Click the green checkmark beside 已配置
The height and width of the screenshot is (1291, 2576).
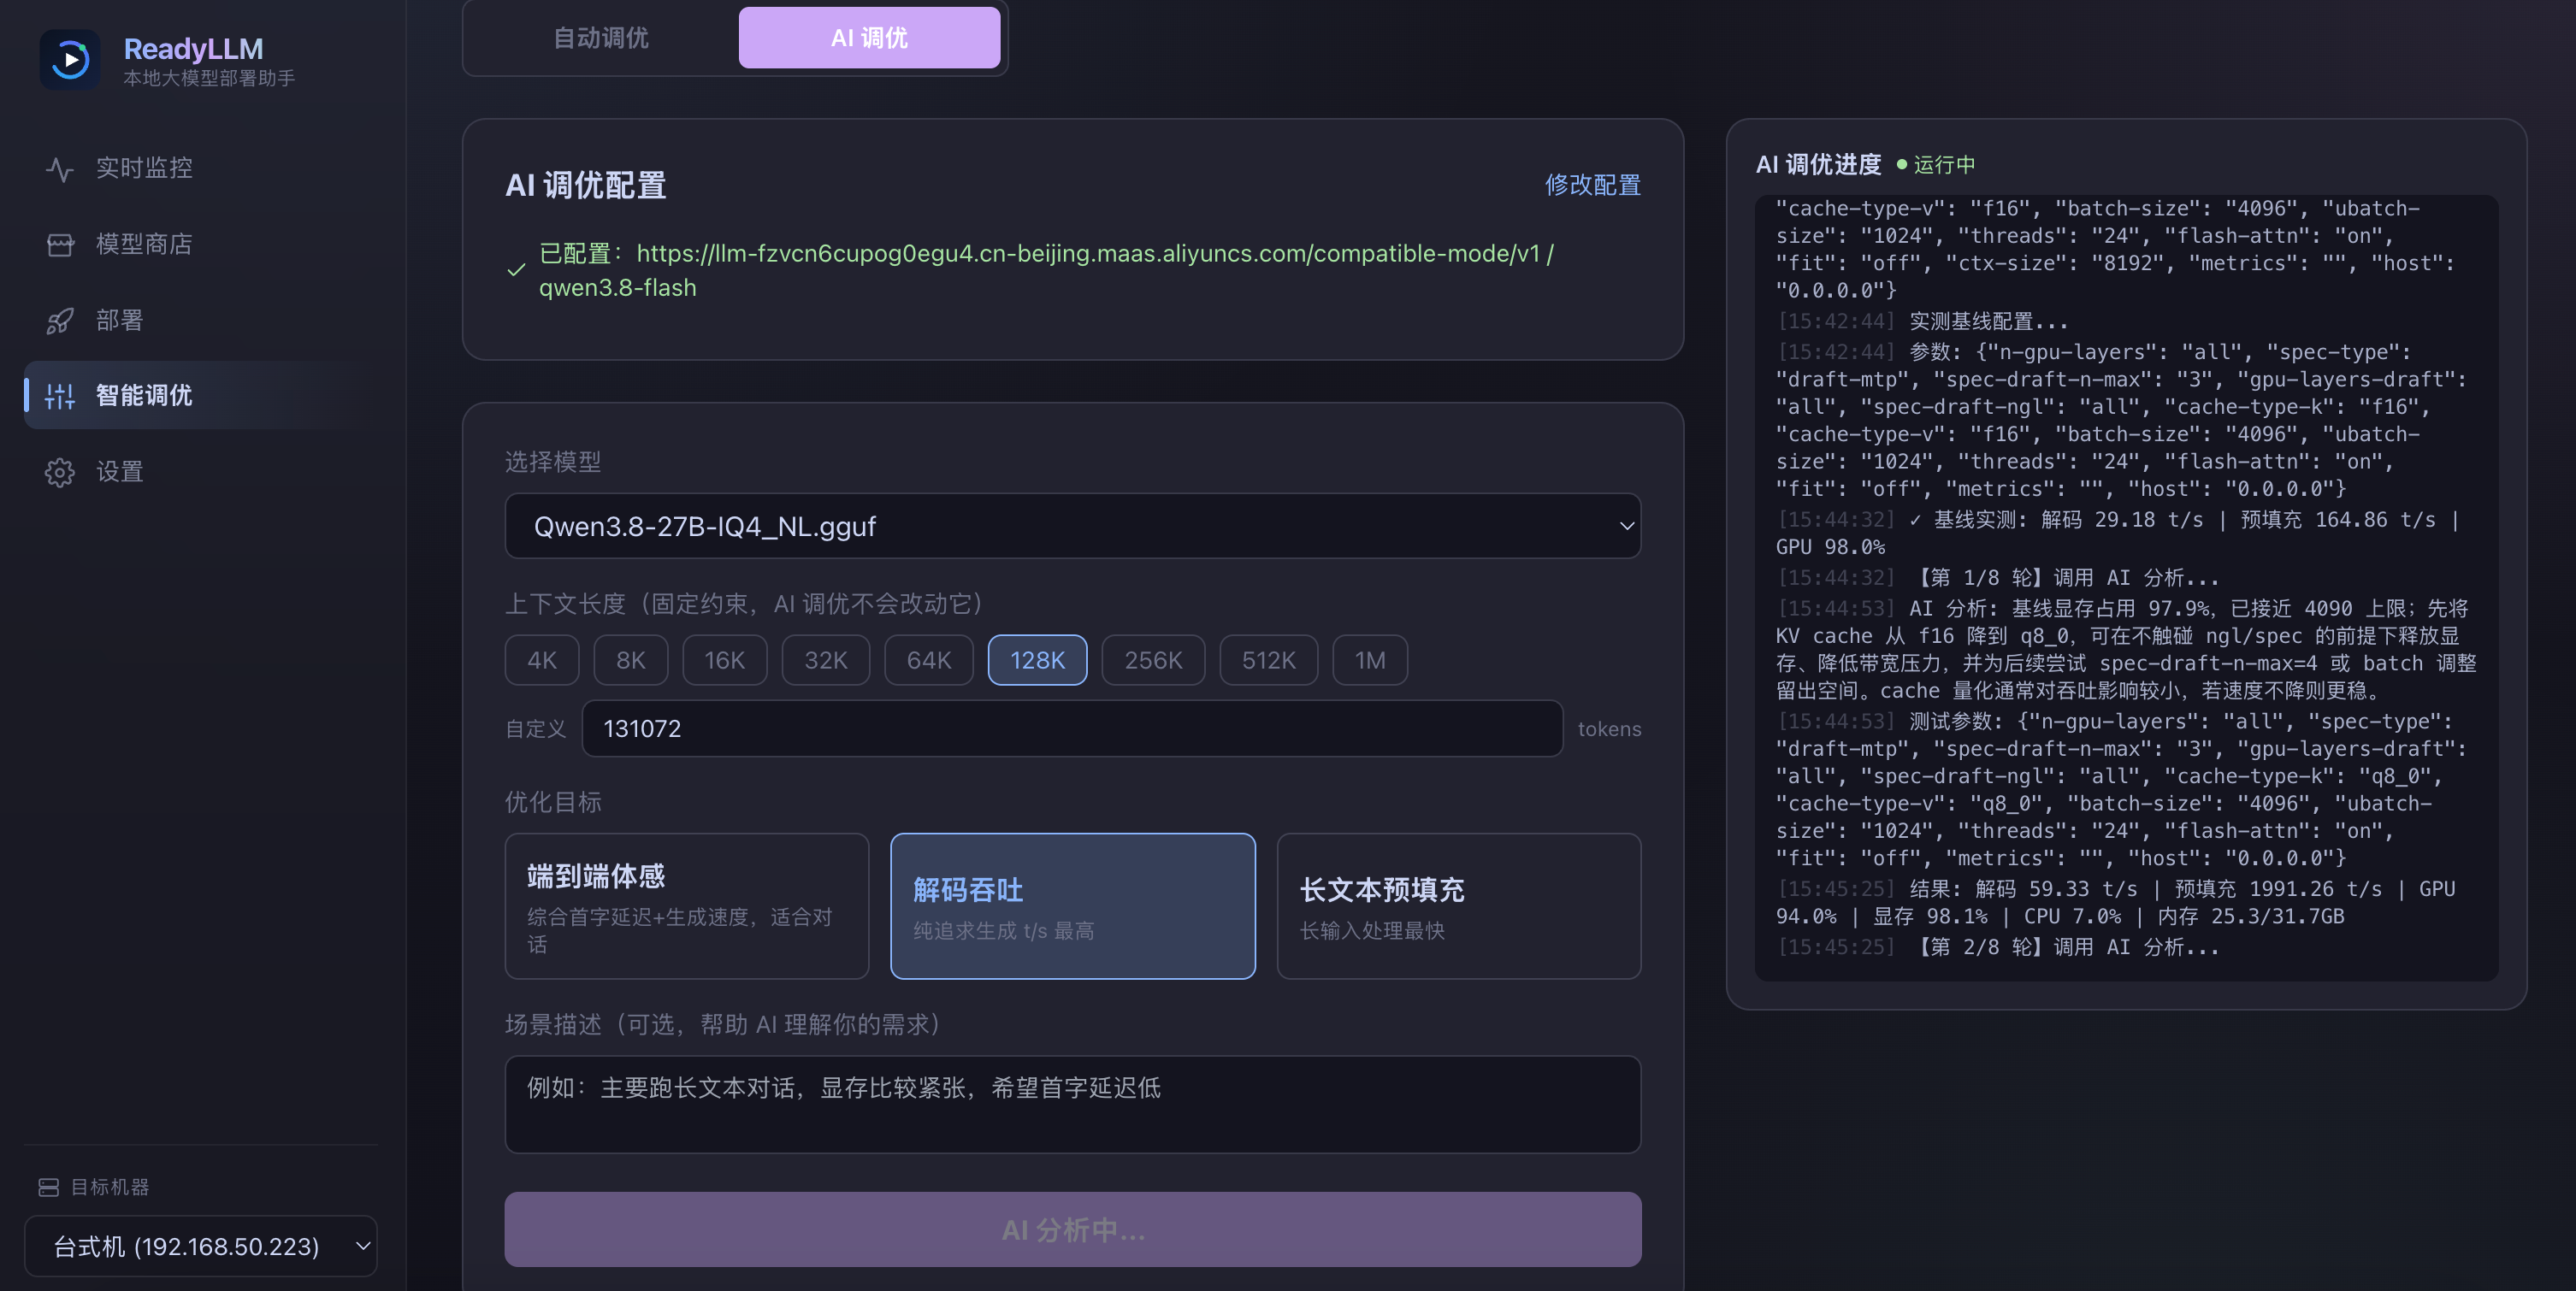(x=516, y=270)
